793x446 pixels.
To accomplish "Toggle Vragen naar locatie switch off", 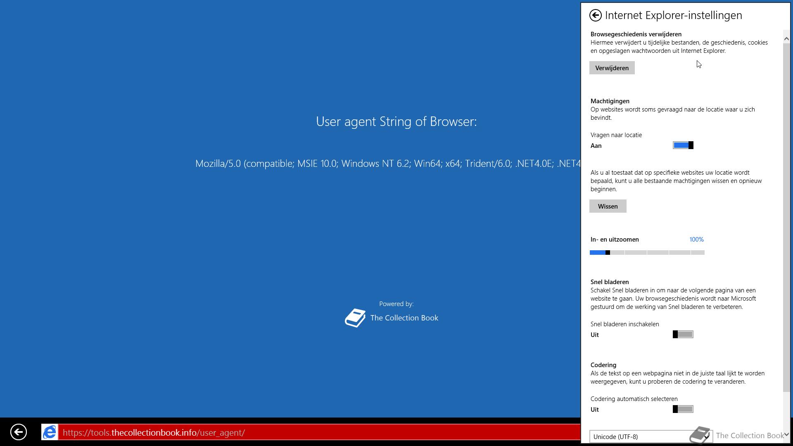I will [x=683, y=145].
